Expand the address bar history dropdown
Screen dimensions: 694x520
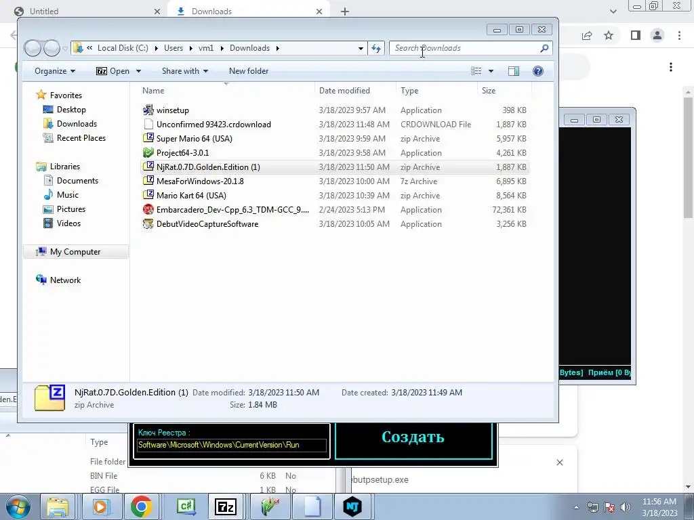click(x=361, y=48)
